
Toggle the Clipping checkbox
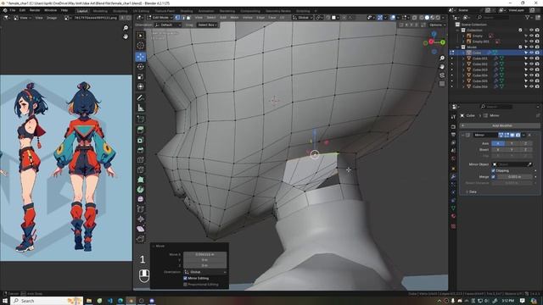(x=494, y=170)
